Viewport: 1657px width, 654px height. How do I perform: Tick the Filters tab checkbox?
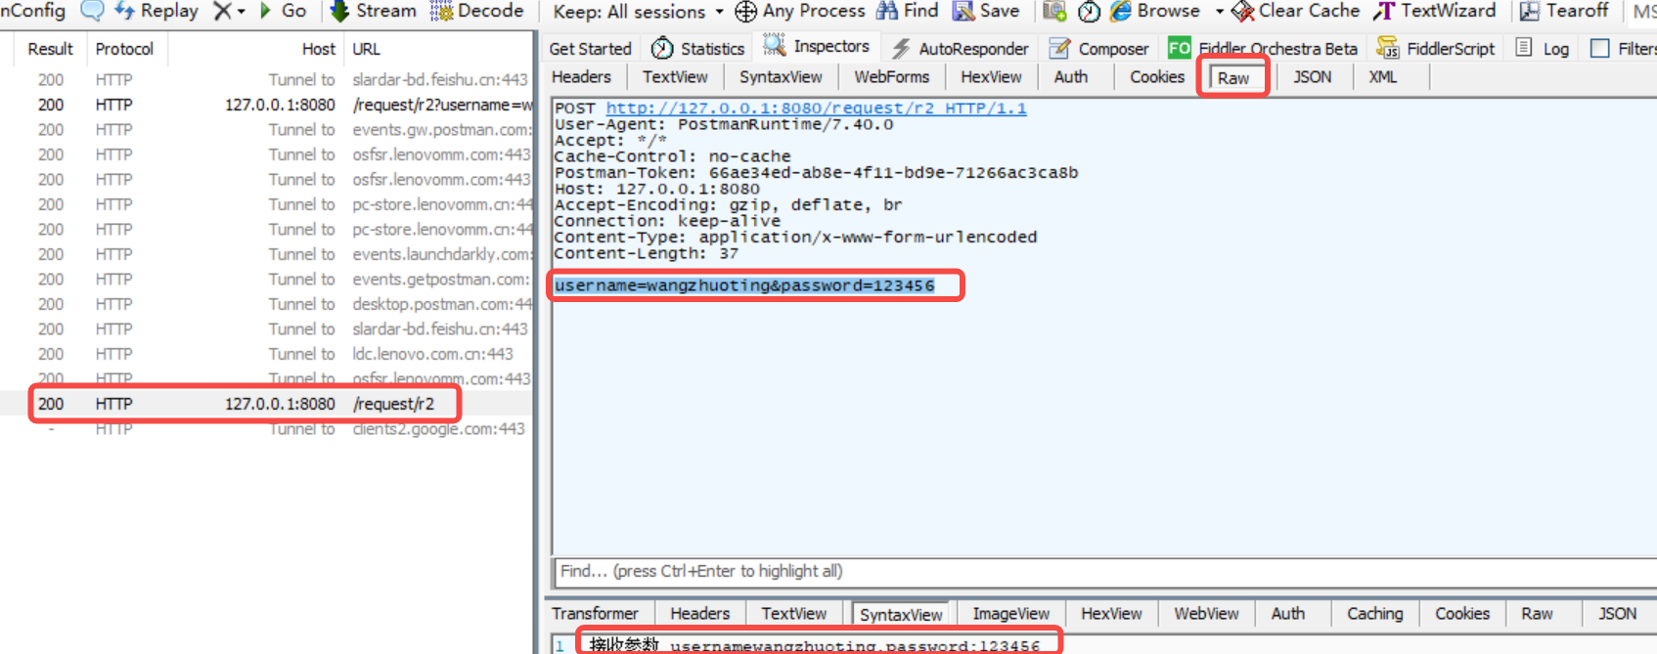pyautogui.click(x=1600, y=48)
